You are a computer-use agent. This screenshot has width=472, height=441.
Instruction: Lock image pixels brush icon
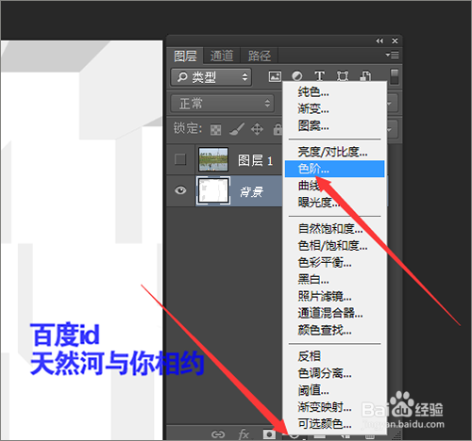[x=237, y=129]
